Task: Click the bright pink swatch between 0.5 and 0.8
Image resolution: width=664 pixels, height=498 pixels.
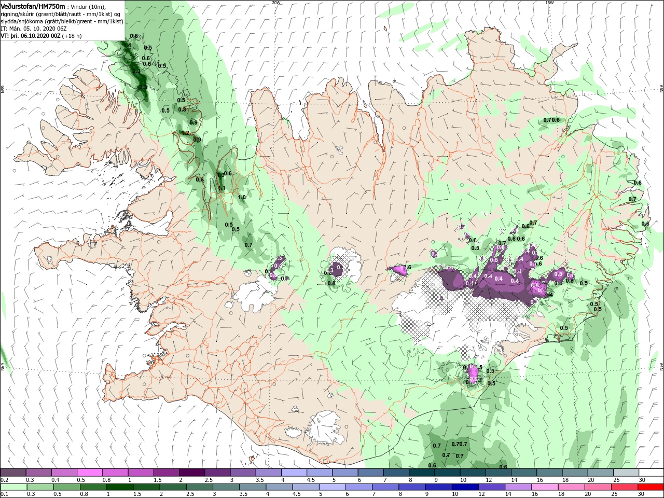Action: pyautogui.click(x=90, y=473)
